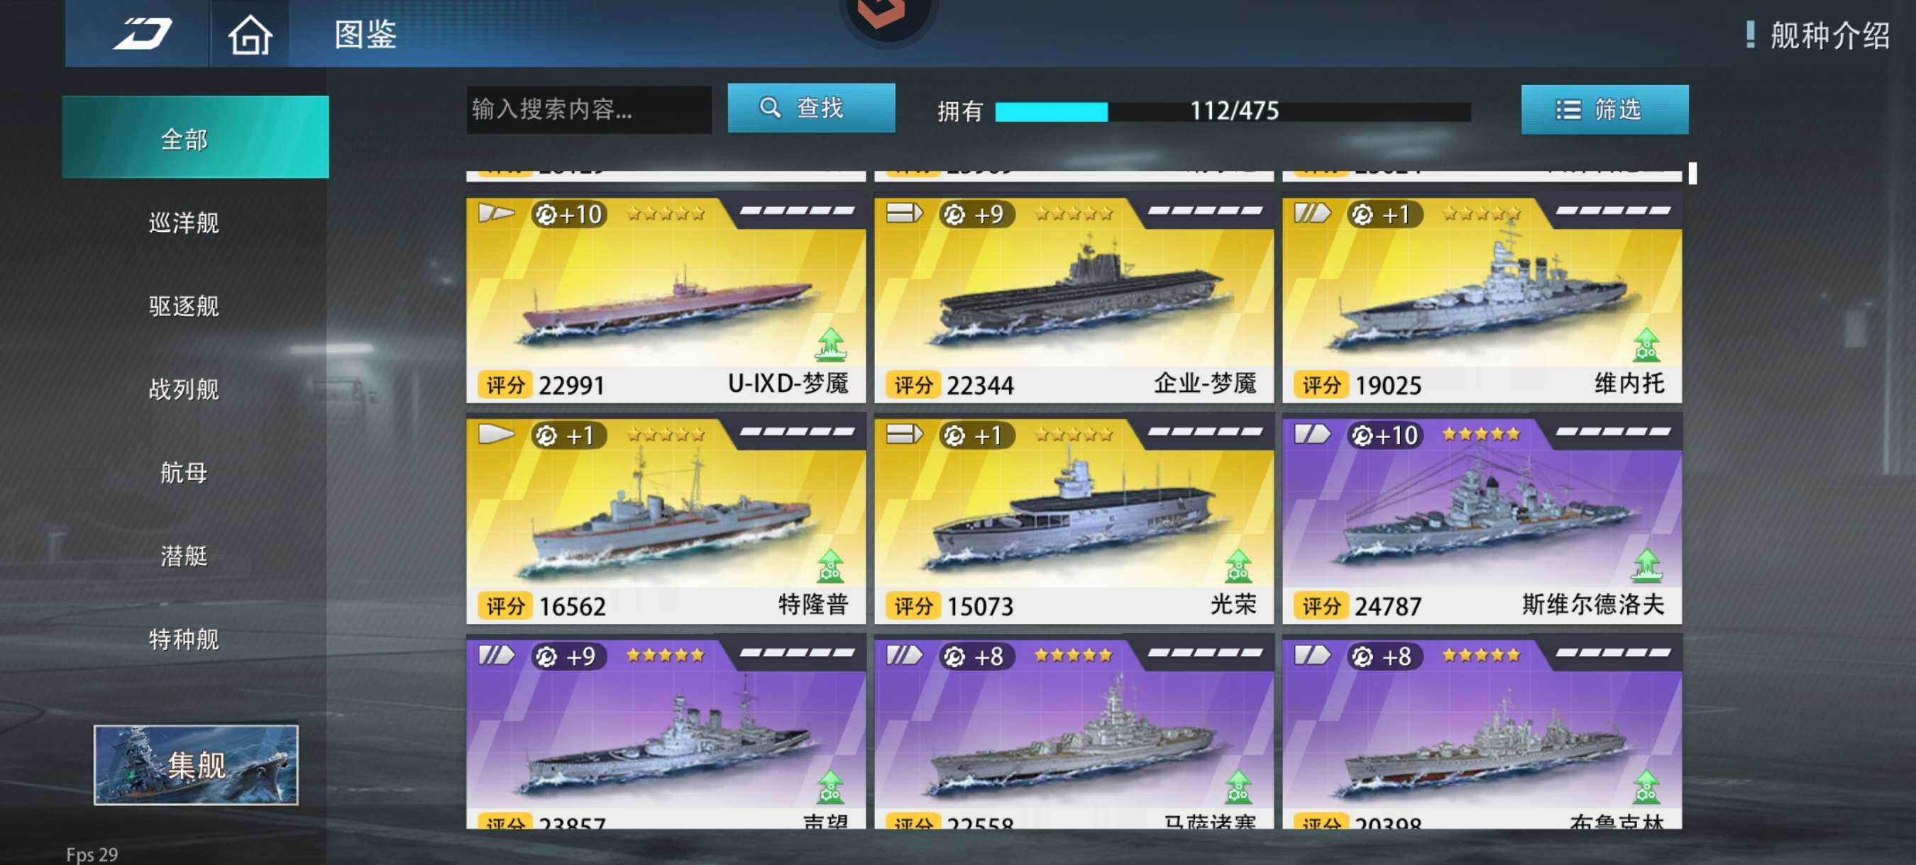Screen dimensions: 1916x865
Task: Tap upgrade arrow icon on 光荣 card
Action: point(1238,566)
